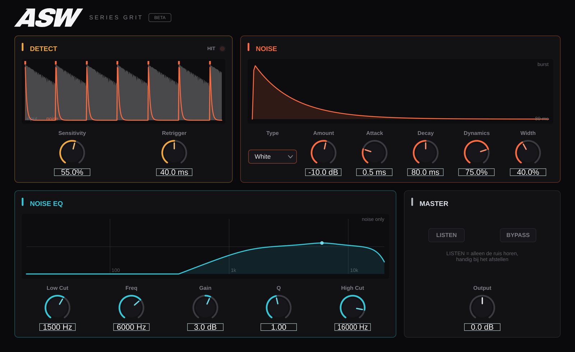Viewport: 575px width, 352px height.
Task: Click the 6000 Hz Freq value
Action: [x=132, y=327]
